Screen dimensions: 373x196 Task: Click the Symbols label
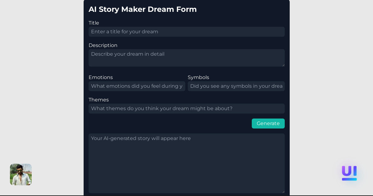pyautogui.click(x=198, y=77)
